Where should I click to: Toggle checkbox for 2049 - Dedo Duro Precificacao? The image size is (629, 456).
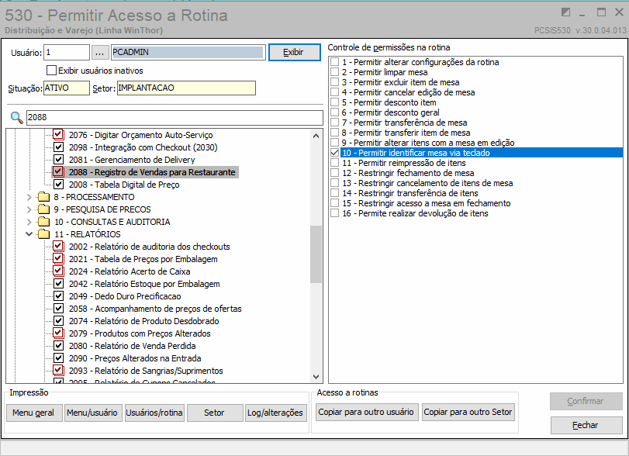point(58,296)
